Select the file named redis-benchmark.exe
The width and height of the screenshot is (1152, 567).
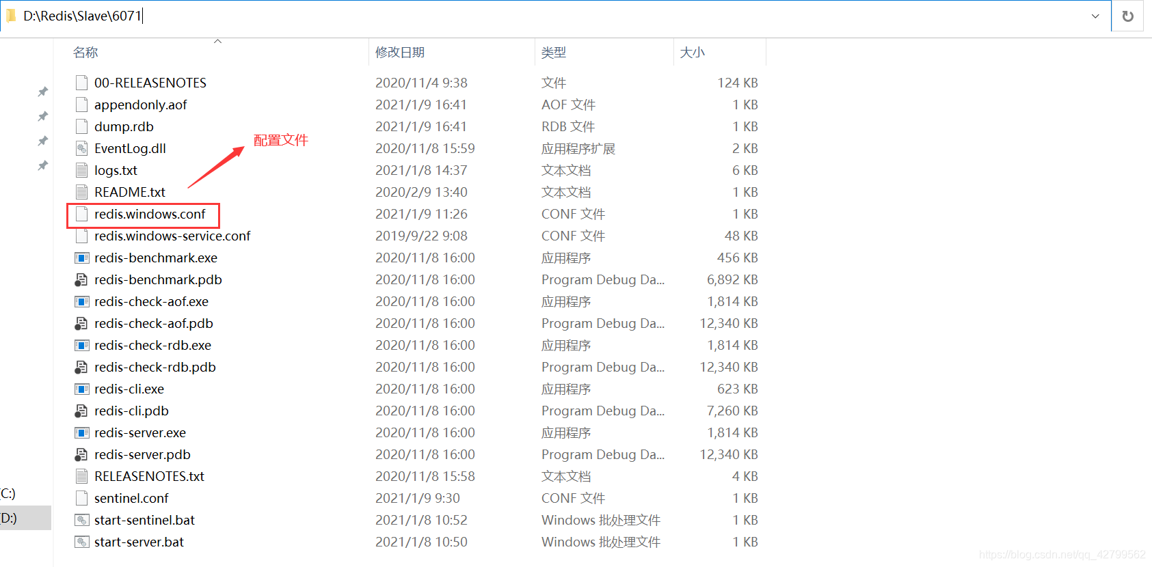click(x=156, y=258)
